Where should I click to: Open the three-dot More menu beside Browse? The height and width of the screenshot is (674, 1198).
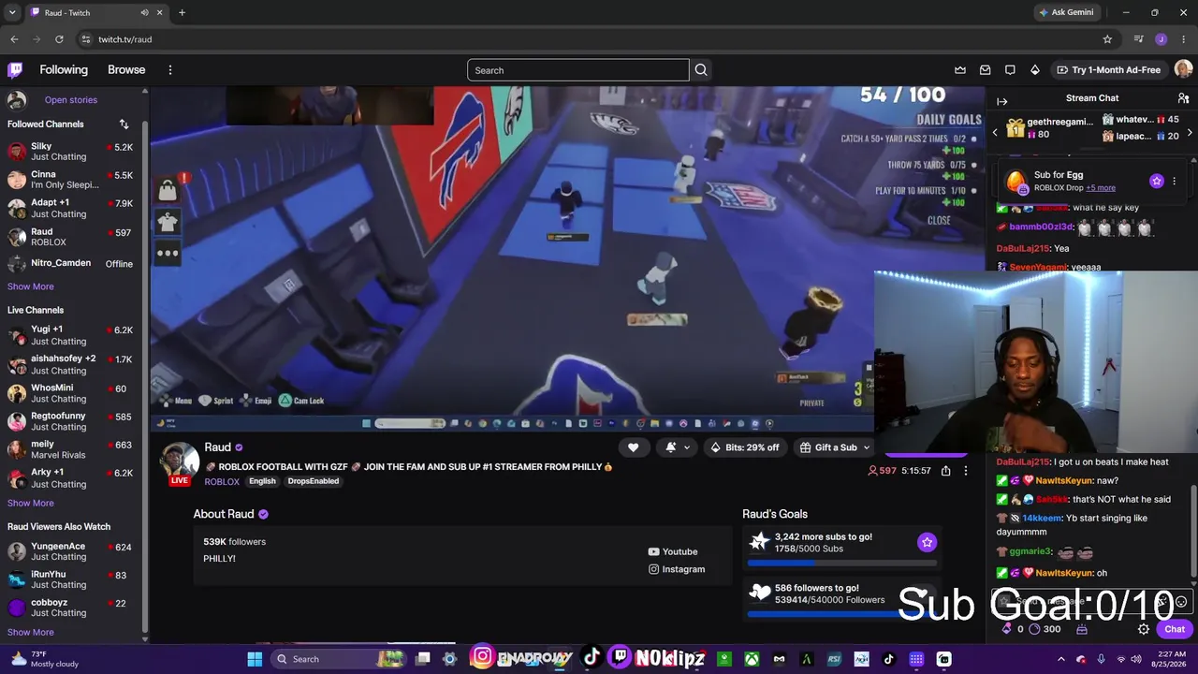tap(170, 70)
